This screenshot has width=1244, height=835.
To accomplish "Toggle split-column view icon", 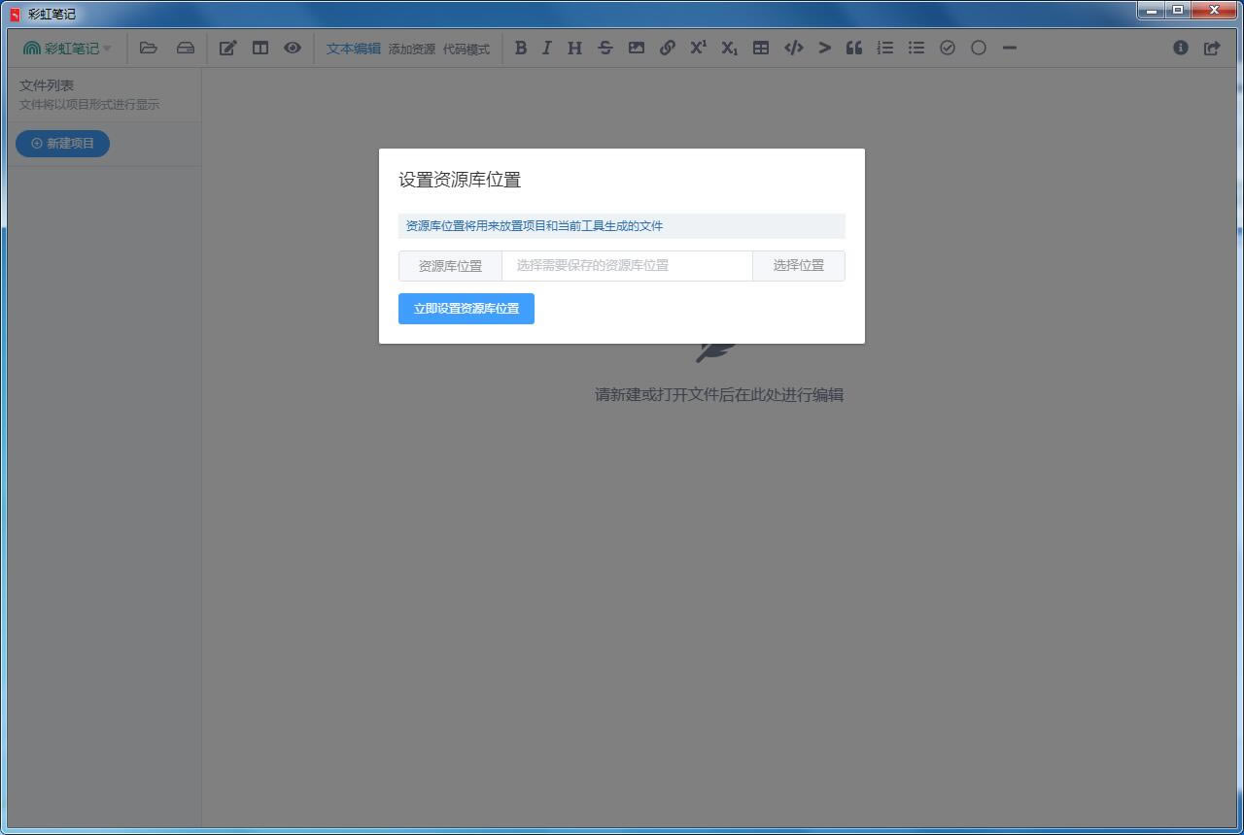I will tap(260, 48).
